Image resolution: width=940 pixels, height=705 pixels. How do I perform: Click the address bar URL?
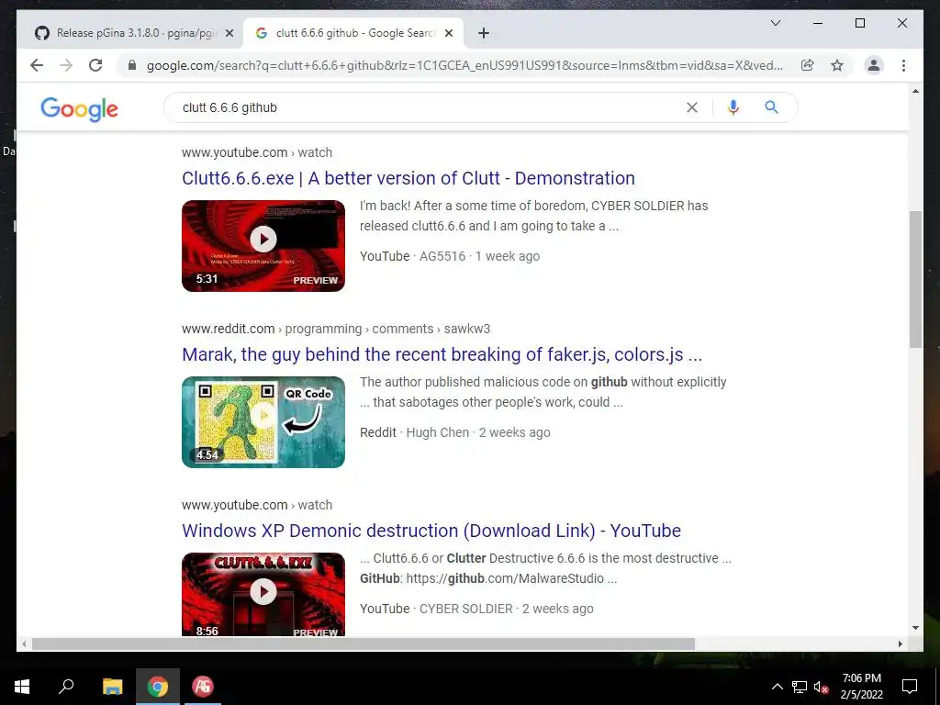[464, 65]
